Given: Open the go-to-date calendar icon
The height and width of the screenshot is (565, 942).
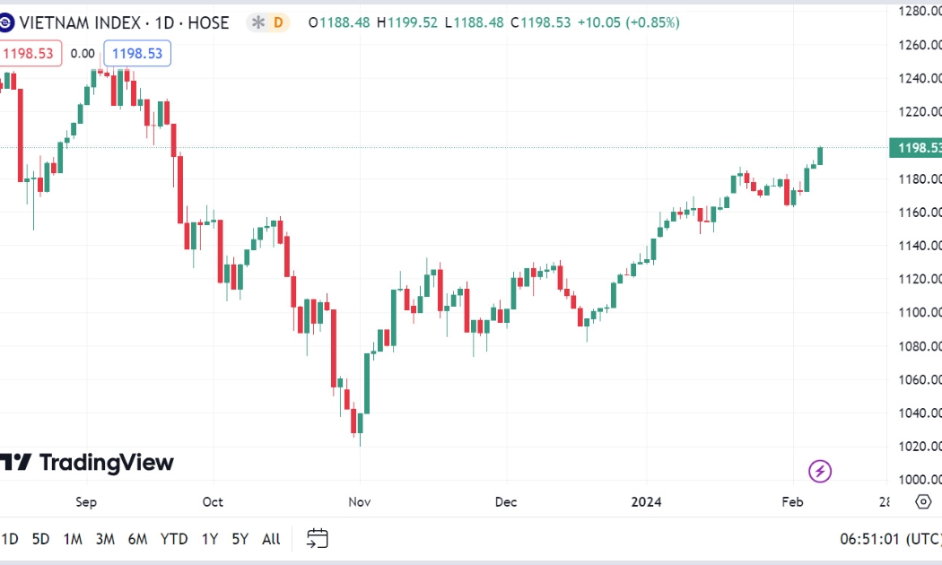Looking at the screenshot, I should (318, 538).
